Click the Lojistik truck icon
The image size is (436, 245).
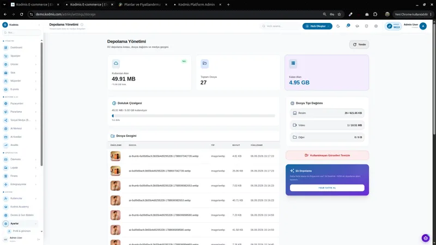tap(5, 168)
